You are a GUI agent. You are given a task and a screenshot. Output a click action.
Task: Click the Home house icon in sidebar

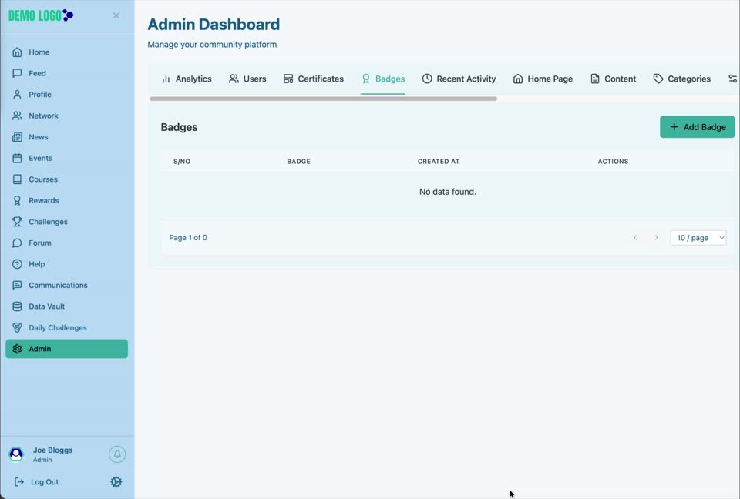point(17,52)
